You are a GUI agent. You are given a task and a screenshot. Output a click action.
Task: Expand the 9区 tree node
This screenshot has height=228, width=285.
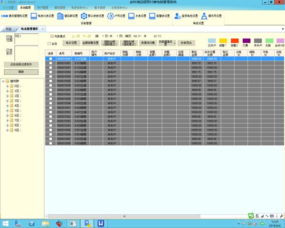tap(8, 130)
